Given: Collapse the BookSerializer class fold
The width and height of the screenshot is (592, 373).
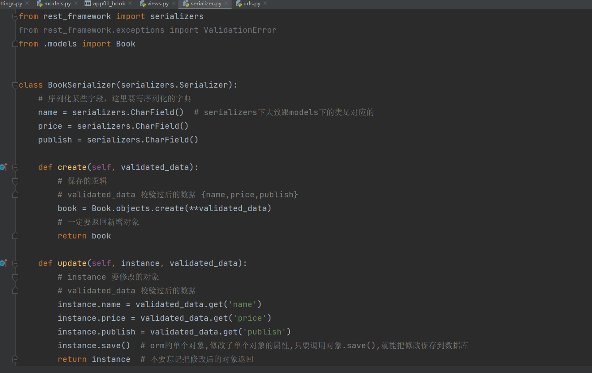Looking at the screenshot, I should pyautogui.click(x=15, y=85).
